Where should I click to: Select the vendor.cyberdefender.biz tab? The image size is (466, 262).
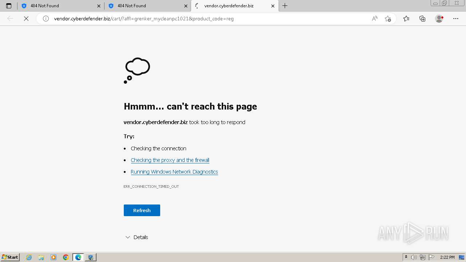point(235,6)
